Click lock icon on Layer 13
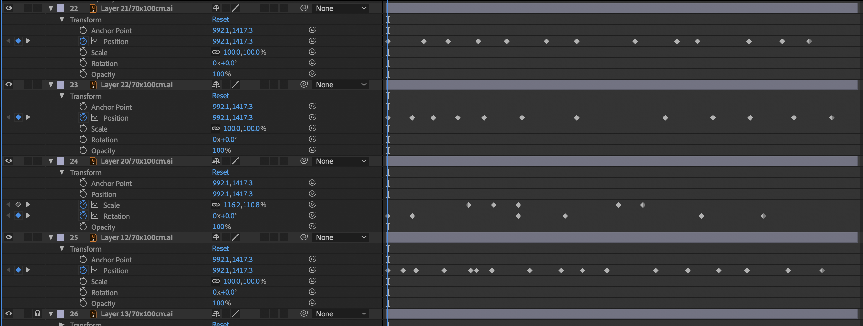863x326 pixels. coord(38,313)
